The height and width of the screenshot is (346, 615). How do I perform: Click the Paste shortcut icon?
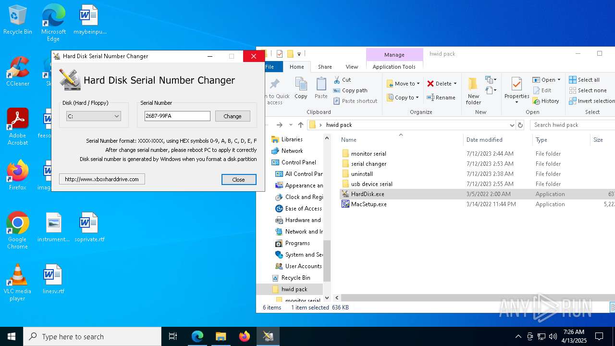pyautogui.click(x=337, y=101)
